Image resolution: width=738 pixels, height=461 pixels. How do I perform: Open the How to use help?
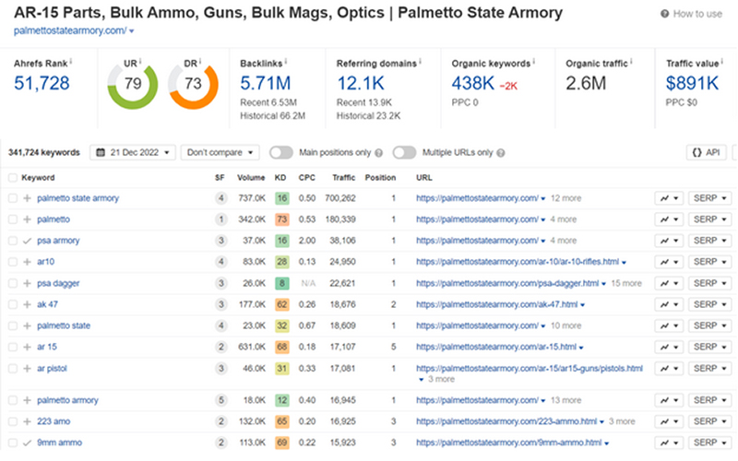[691, 14]
